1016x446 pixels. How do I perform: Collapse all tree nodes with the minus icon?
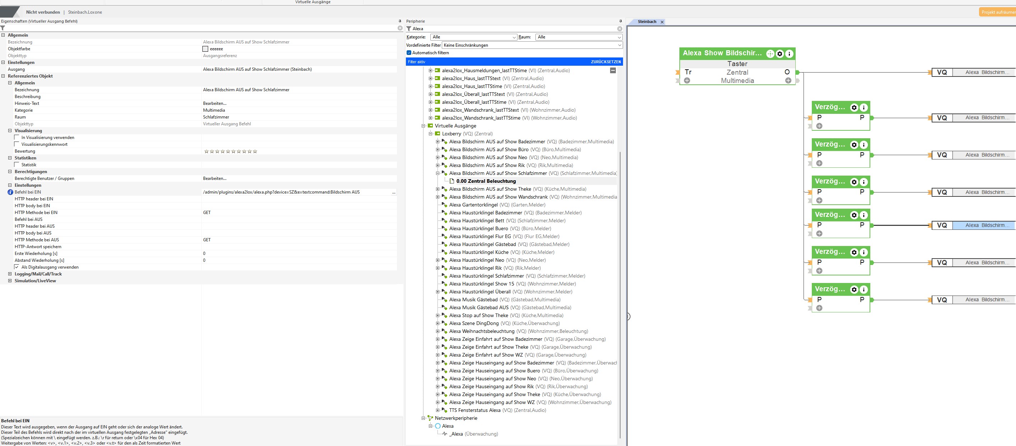click(613, 70)
